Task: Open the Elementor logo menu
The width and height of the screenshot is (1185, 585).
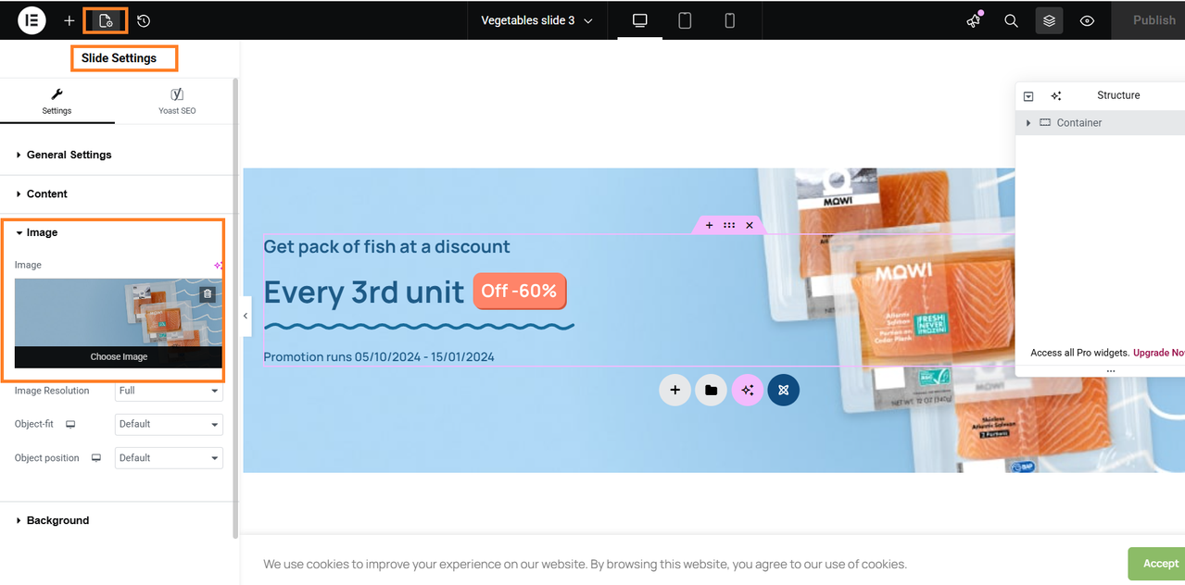Action: (32, 19)
